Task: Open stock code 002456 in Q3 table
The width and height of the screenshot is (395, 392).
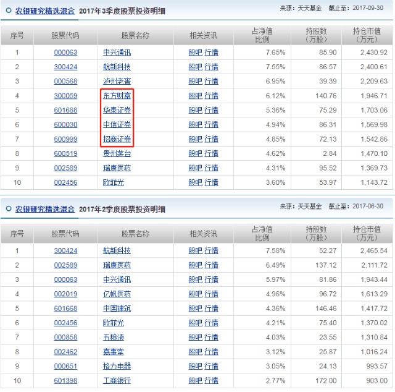Action: [65, 182]
